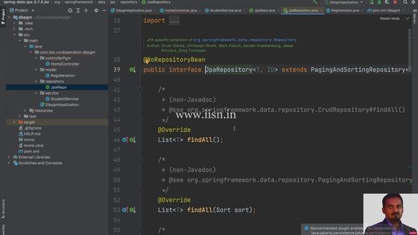Open IDE settings gear in top toolbar
The width and height of the screenshot is (418, 235).
tap(413, 2)
